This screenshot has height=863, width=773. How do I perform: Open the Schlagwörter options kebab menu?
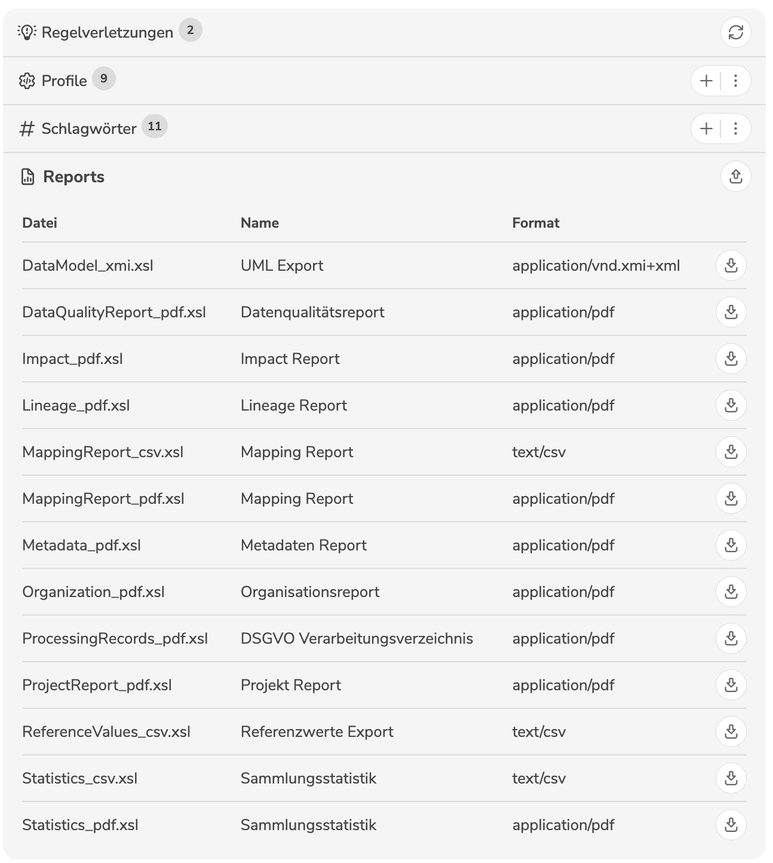(x=735, y=128)
